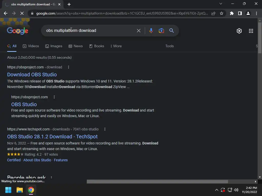Open options beside People also ask

[51, 177]
